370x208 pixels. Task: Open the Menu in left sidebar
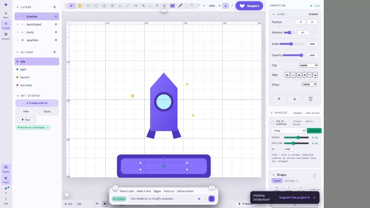6,15
